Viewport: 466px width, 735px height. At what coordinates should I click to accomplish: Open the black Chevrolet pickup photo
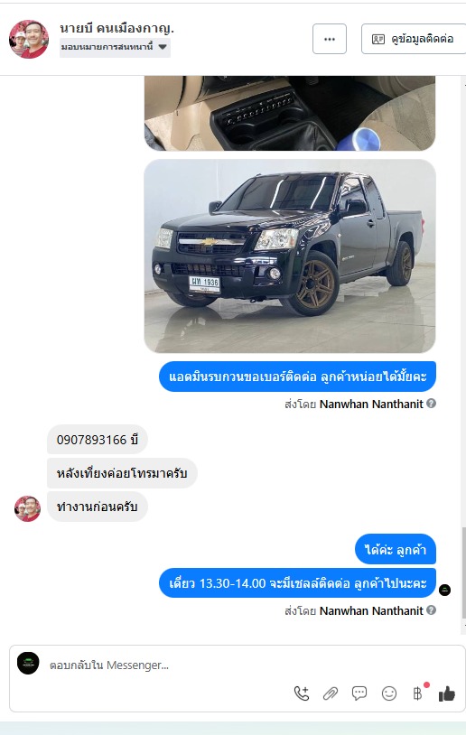pos(290,256)
